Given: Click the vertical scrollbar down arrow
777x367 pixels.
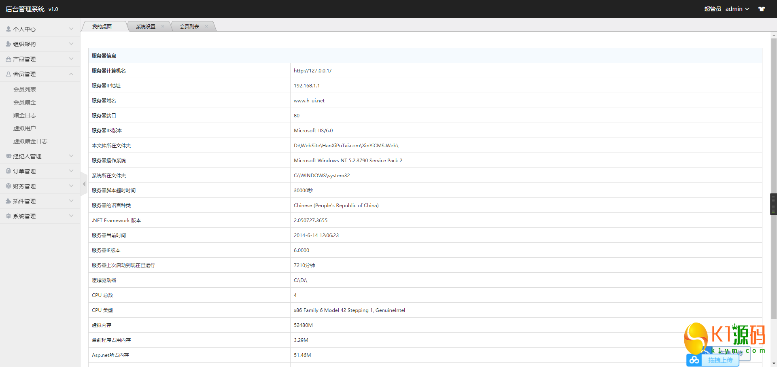Looking at the screenshot, I should (x=774, y=363).
